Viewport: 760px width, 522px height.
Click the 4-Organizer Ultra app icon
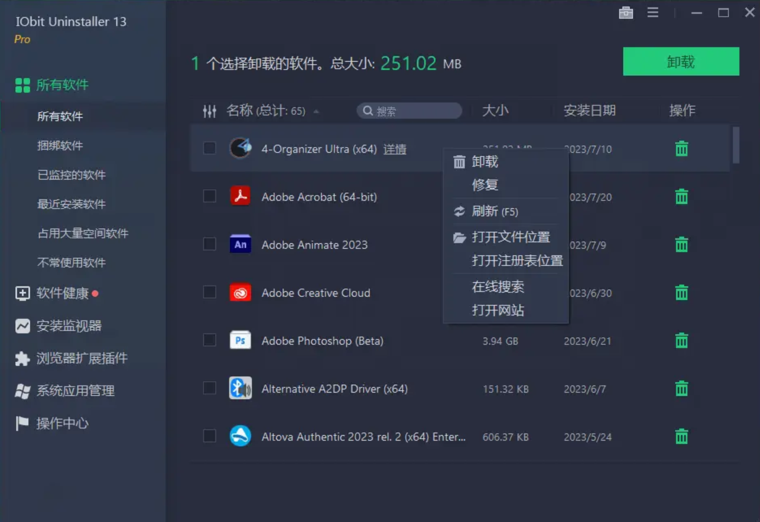click(241, 148)
